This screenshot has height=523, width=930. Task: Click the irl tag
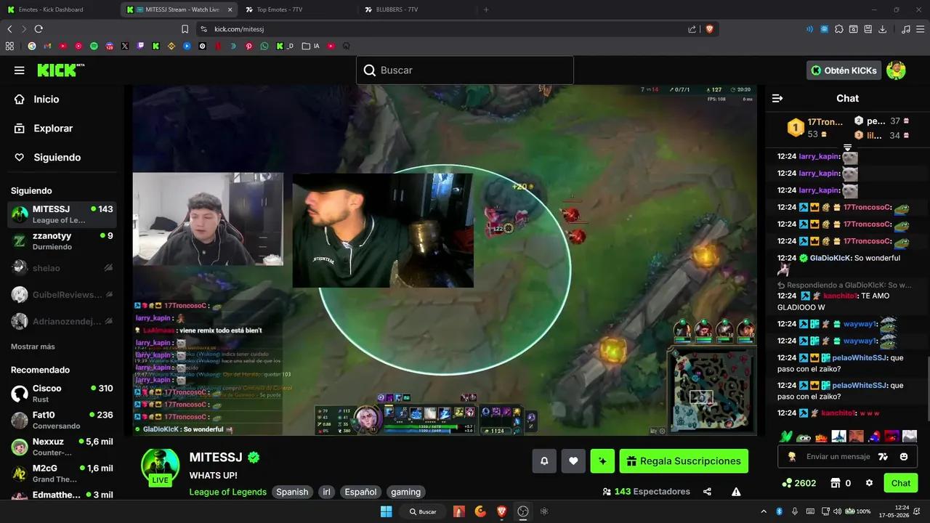(x=327, y=492)
